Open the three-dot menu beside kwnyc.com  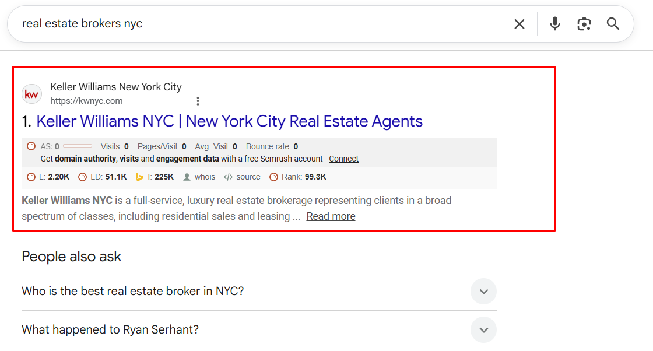point(198,101)
